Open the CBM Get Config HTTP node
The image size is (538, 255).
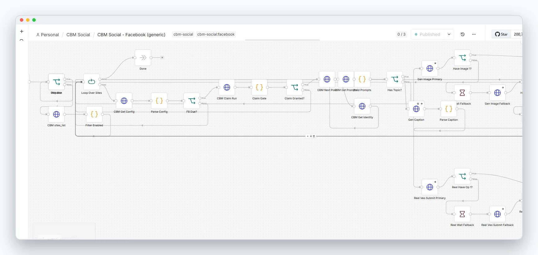124,101
